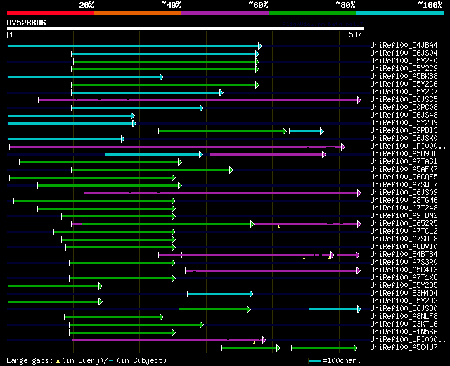Click the Large gaps legend text
Screen dimensions: 450x366
coord(86,360)
